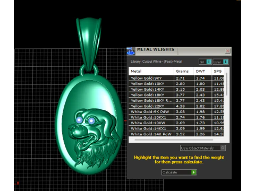Select the White Gold:9K PdW row
255x191 pixels.
coord(176,112)
